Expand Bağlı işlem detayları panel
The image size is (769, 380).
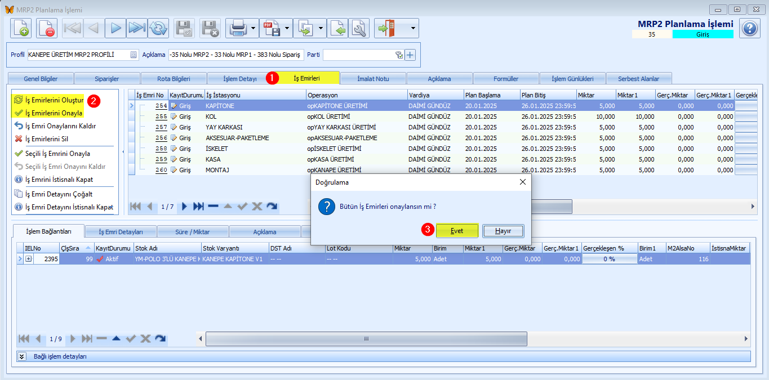tap(22, 356)
